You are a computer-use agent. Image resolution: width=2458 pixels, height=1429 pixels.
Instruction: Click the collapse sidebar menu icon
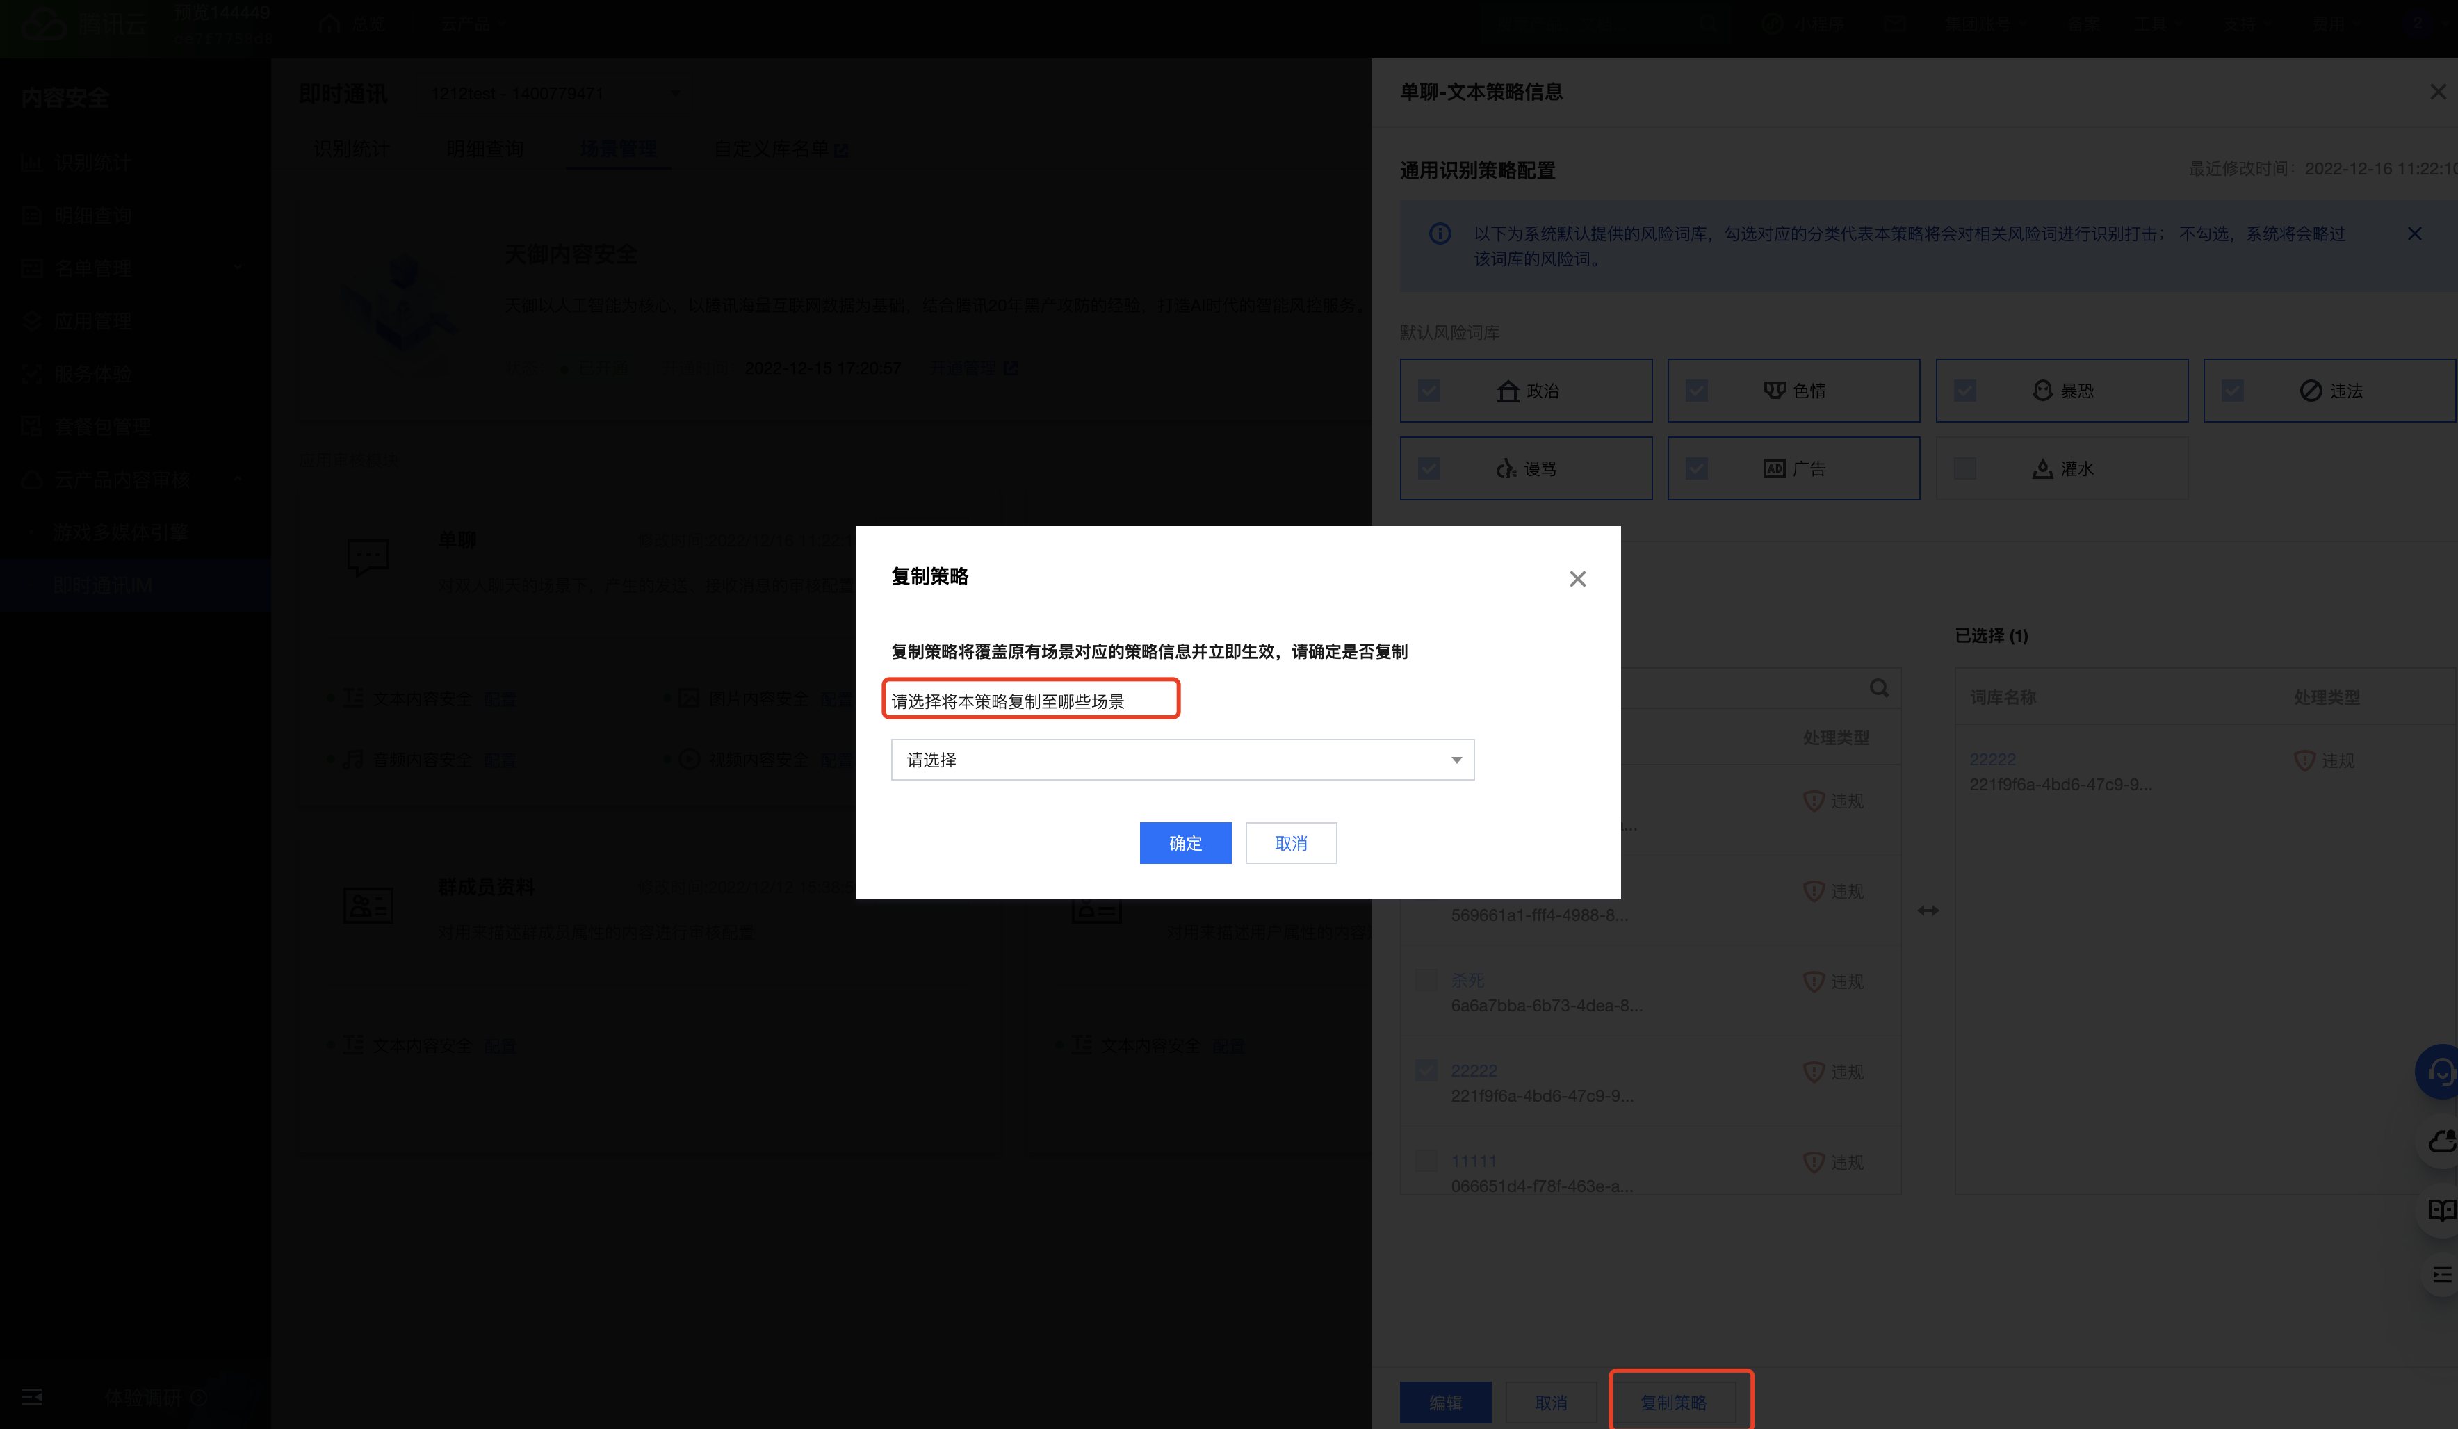click(x=32, y=1397)
